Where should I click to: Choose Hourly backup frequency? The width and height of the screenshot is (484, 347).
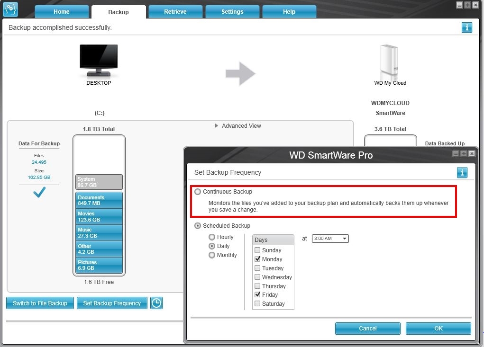tap(212, 237)
